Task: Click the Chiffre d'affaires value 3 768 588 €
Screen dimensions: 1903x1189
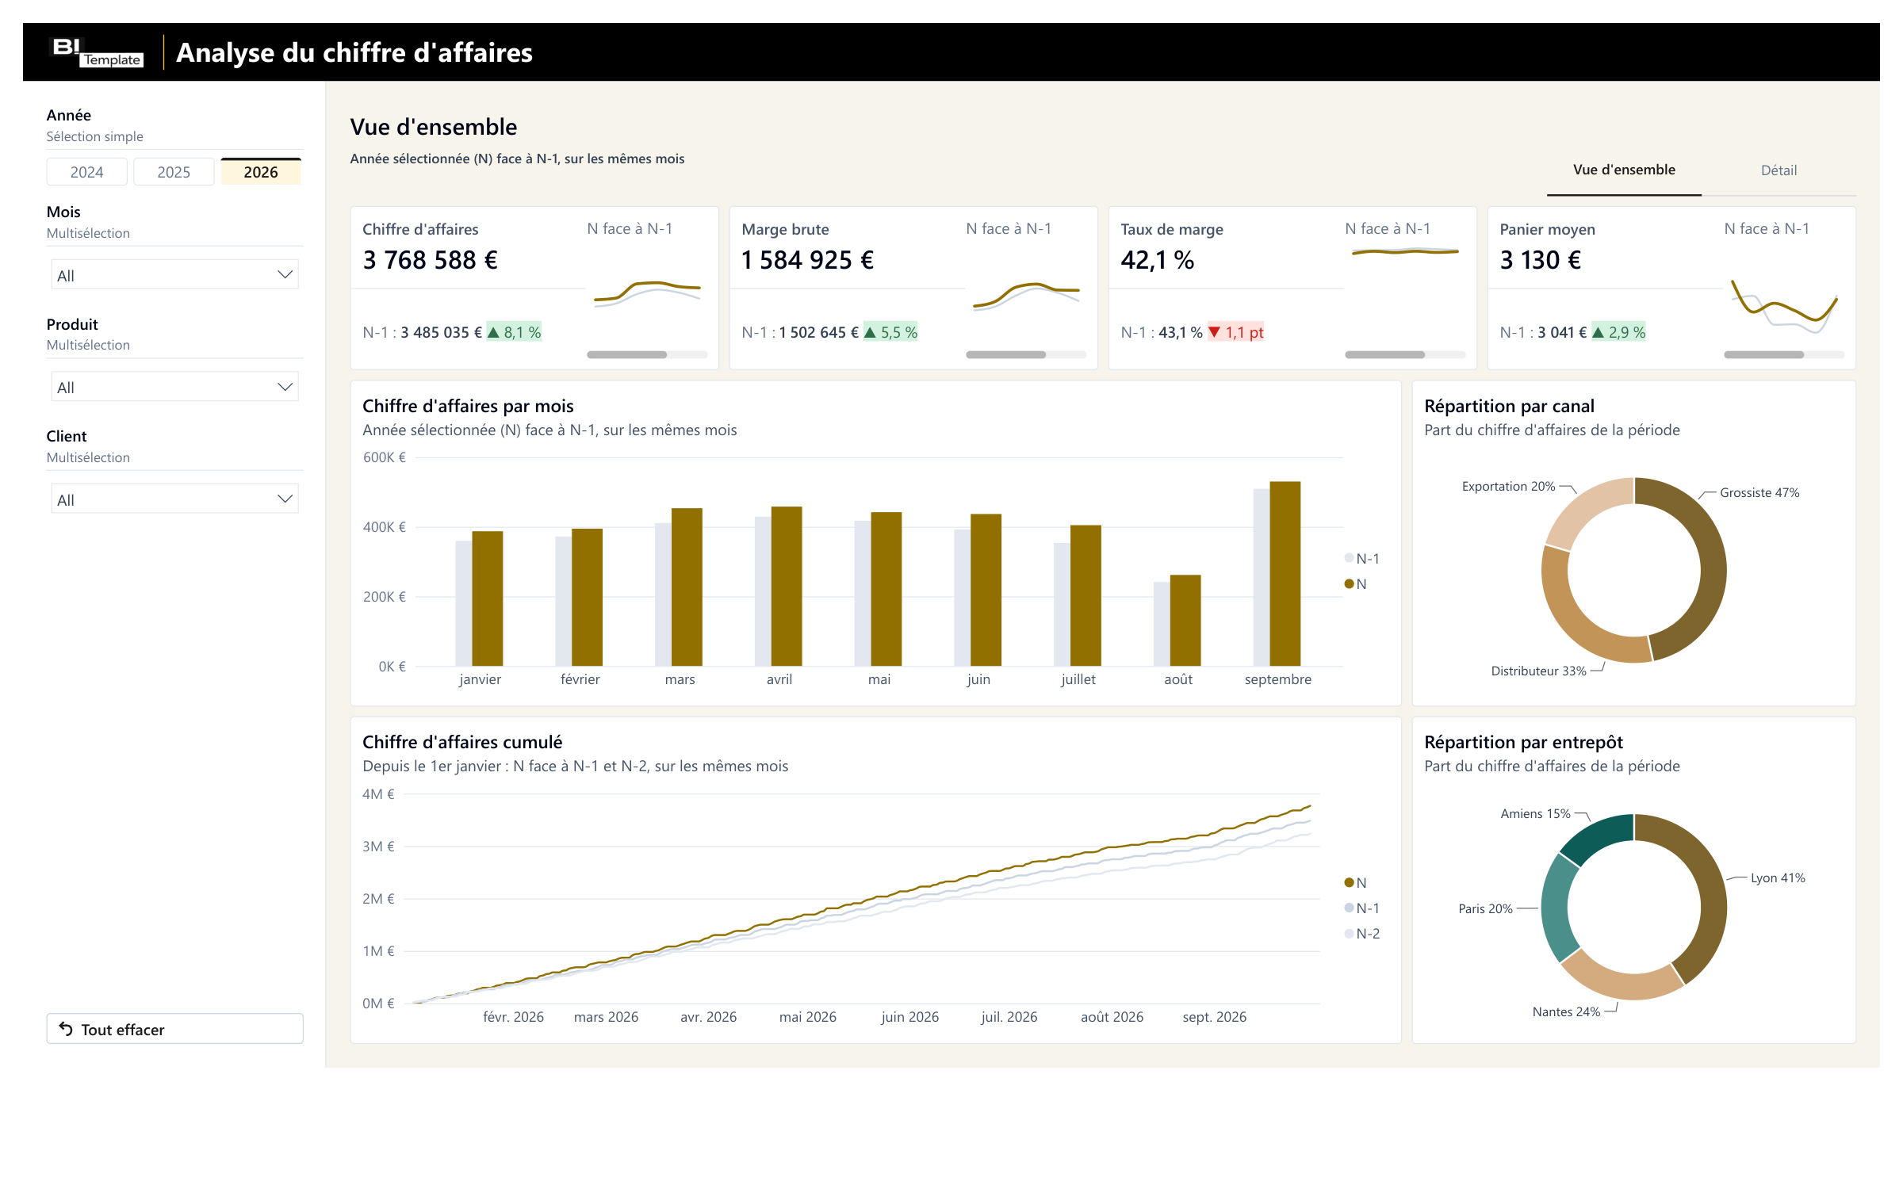Action: coord(431,260)
